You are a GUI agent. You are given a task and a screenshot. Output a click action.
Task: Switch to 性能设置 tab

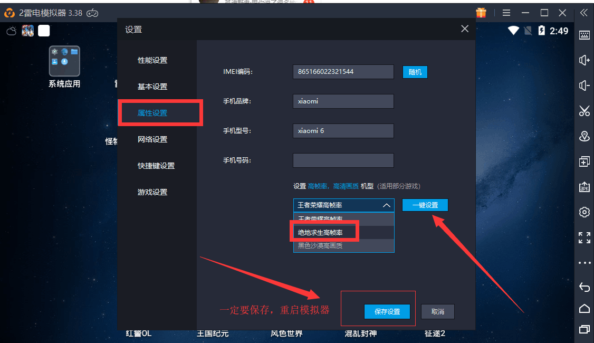pyautogui.click(x=152, y=60)
